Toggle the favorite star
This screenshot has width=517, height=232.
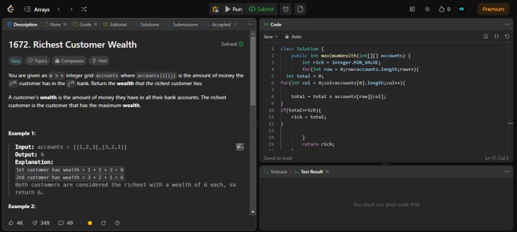click(90, 223)
